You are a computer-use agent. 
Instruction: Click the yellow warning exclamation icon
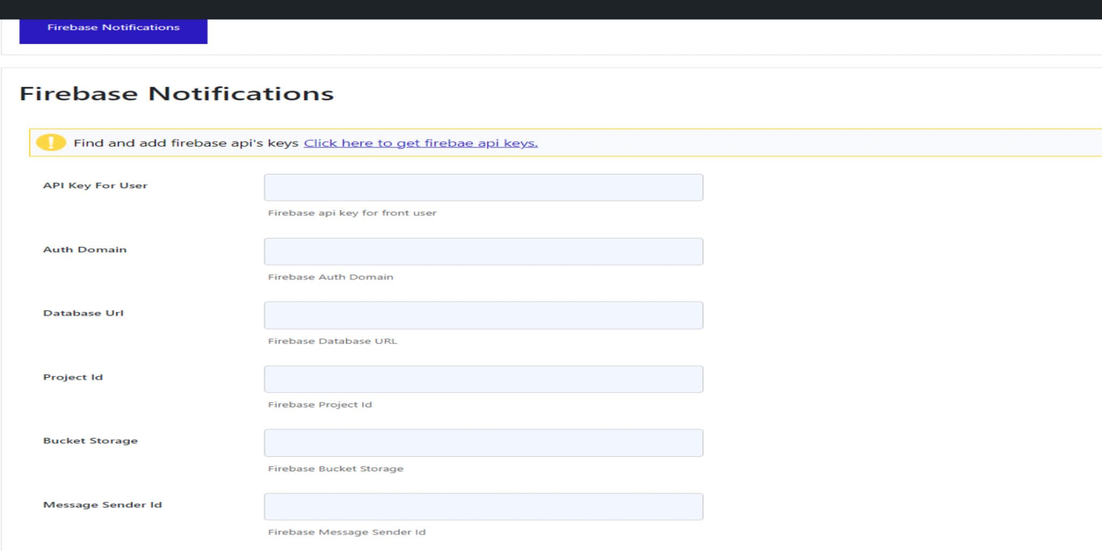(x=50, y=142)
